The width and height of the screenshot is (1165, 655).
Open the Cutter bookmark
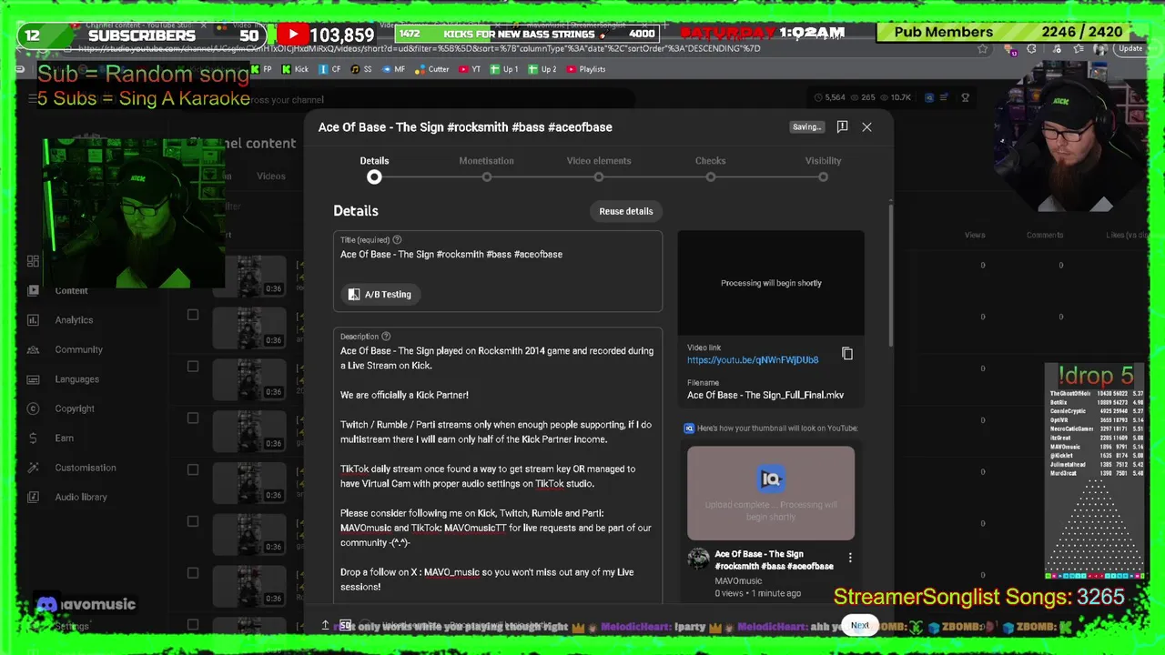pyautogui.click(x=433, y=69)
